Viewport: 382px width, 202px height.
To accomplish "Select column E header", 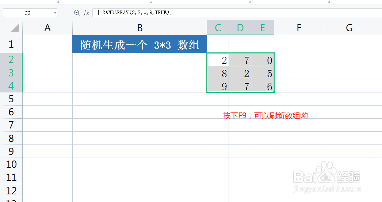I will tap(263, 28).
